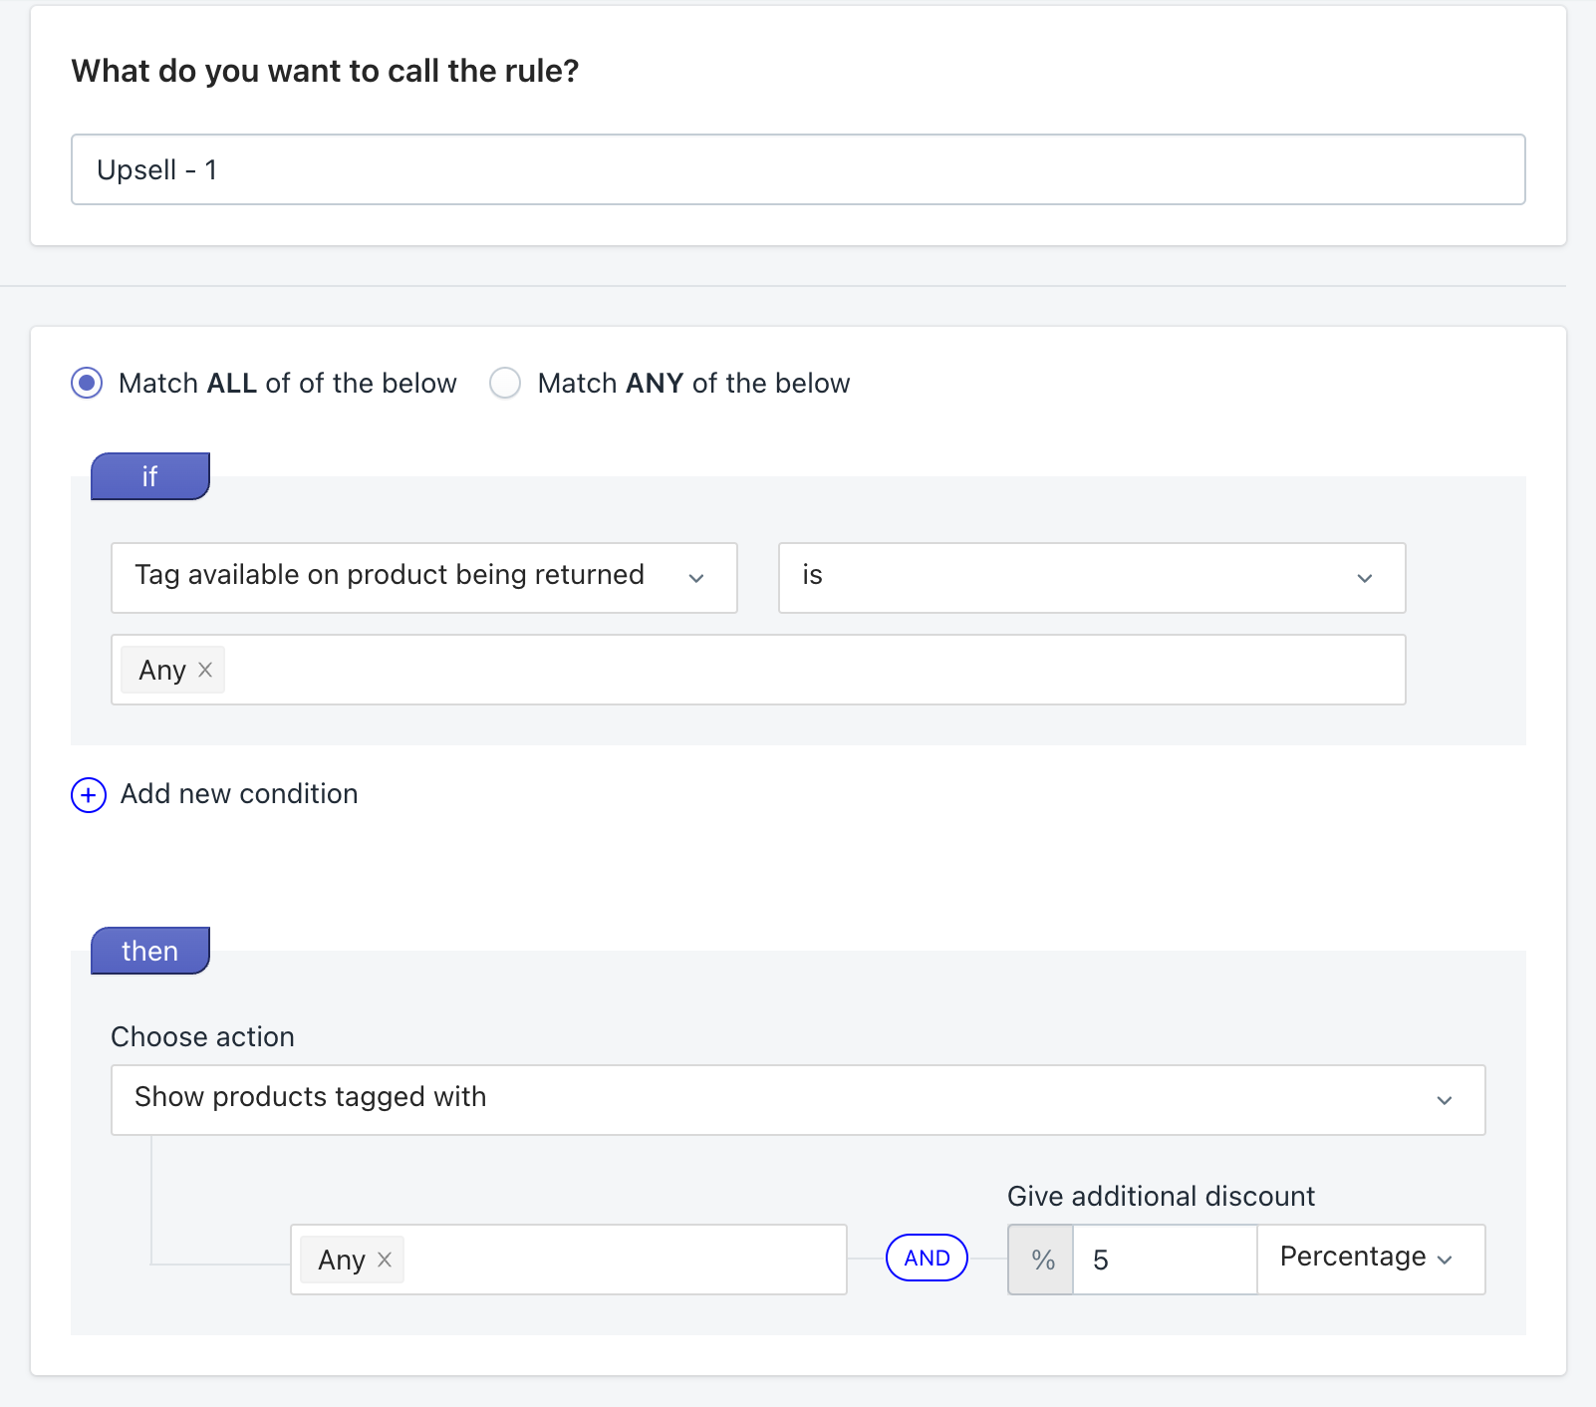Remove the 'Any' tag in the then action
This screenshot has height=1407, width=1596.
385,1260
